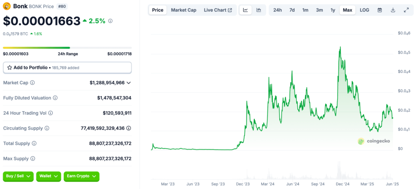Expand the Market Cap value chevron
This screenshot has height=189, width=414.
[x=129, y=83]
